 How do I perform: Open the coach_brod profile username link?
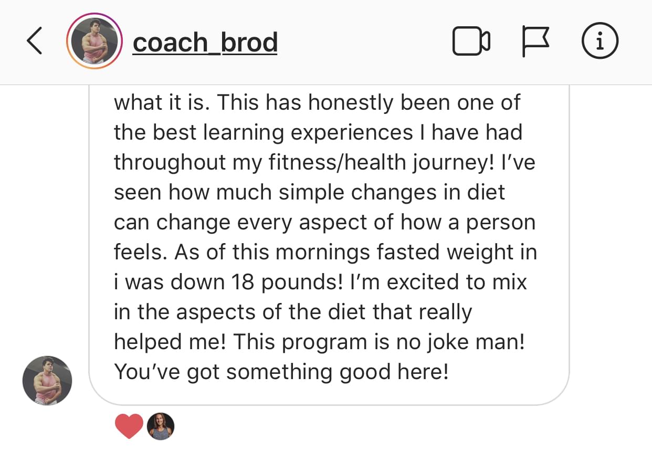pyautogui.click(x=205, y=42)
